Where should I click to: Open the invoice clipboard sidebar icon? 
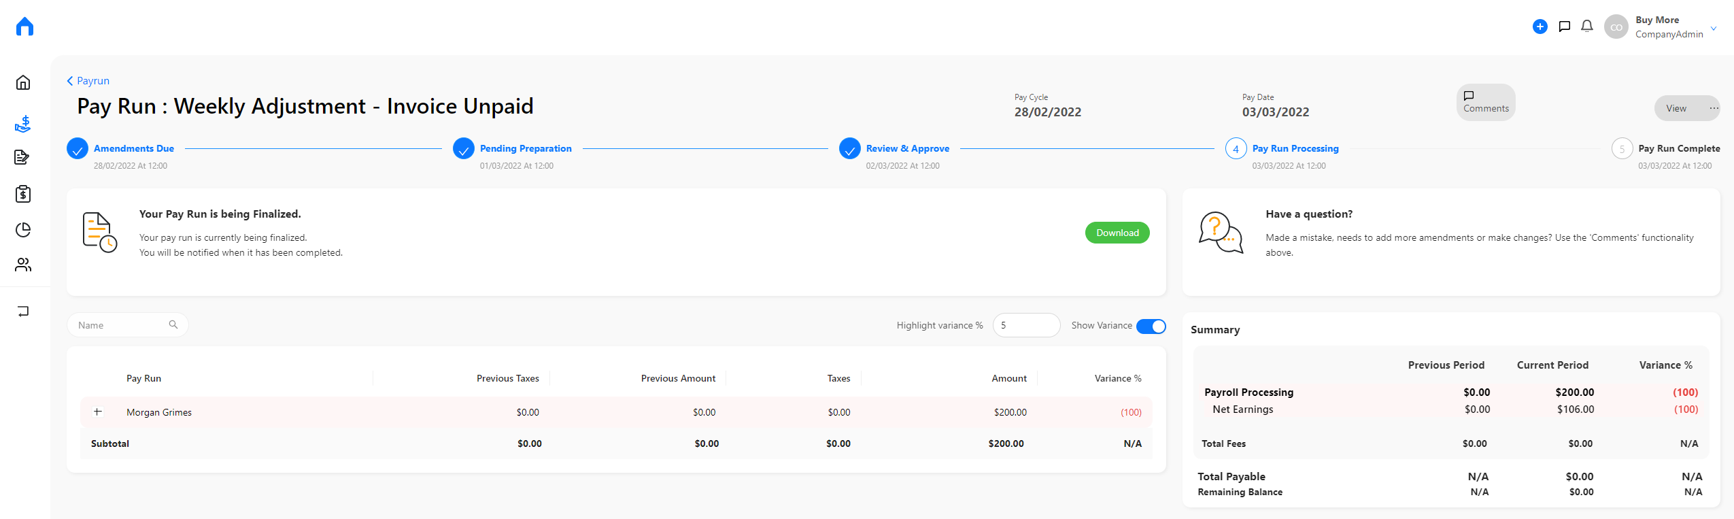click(x=23, y=194)
